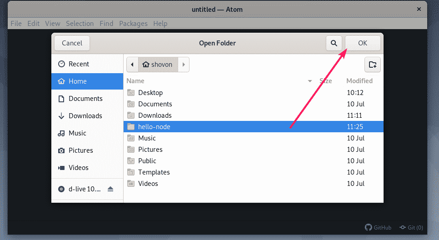Go forward with the right path arrow
Screen dimensions: 439x240
click(184, 65)
